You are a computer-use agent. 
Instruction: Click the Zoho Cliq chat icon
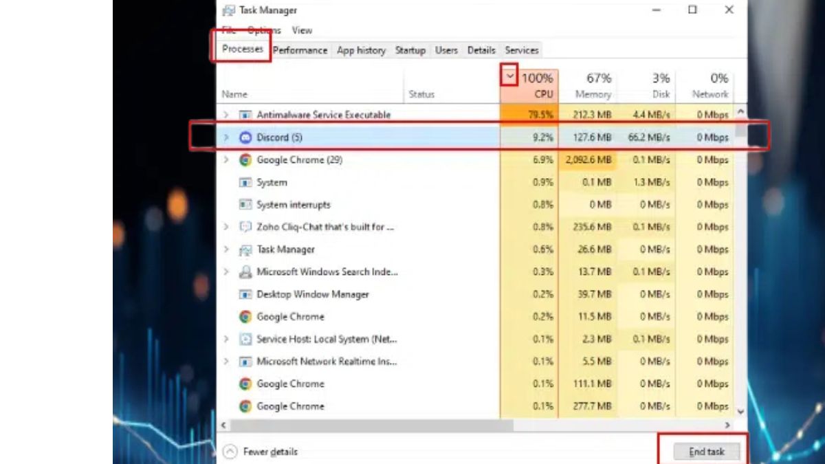[x=245, y=228]
